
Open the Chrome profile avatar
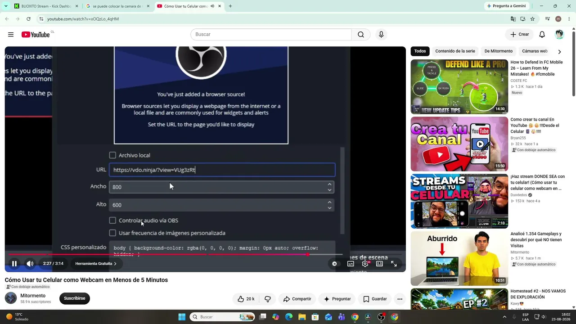[x=558, y=19]
